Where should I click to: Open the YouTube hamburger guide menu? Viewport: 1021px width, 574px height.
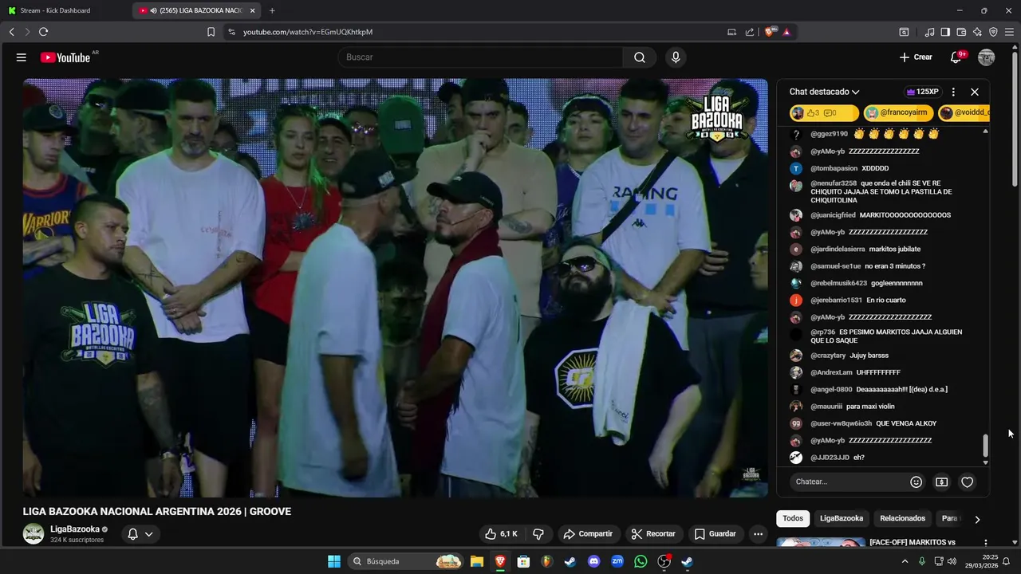22,57
